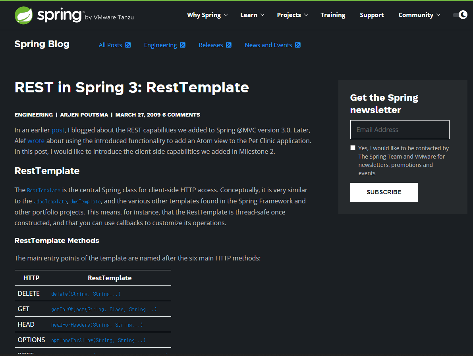Screen dimensions: 473x356
Task: Open the Engineering RSS feed icon
Action: (183, 45)
